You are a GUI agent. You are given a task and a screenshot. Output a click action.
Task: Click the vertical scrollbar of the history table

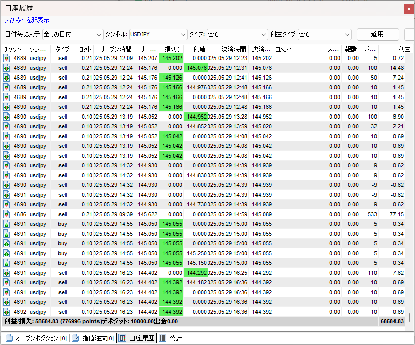click(410, 317)
